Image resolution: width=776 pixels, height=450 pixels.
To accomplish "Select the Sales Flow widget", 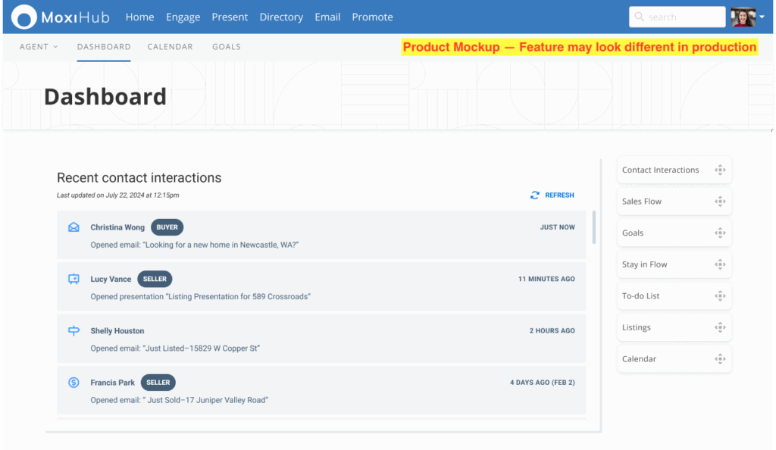I will [x=674, y=202].
